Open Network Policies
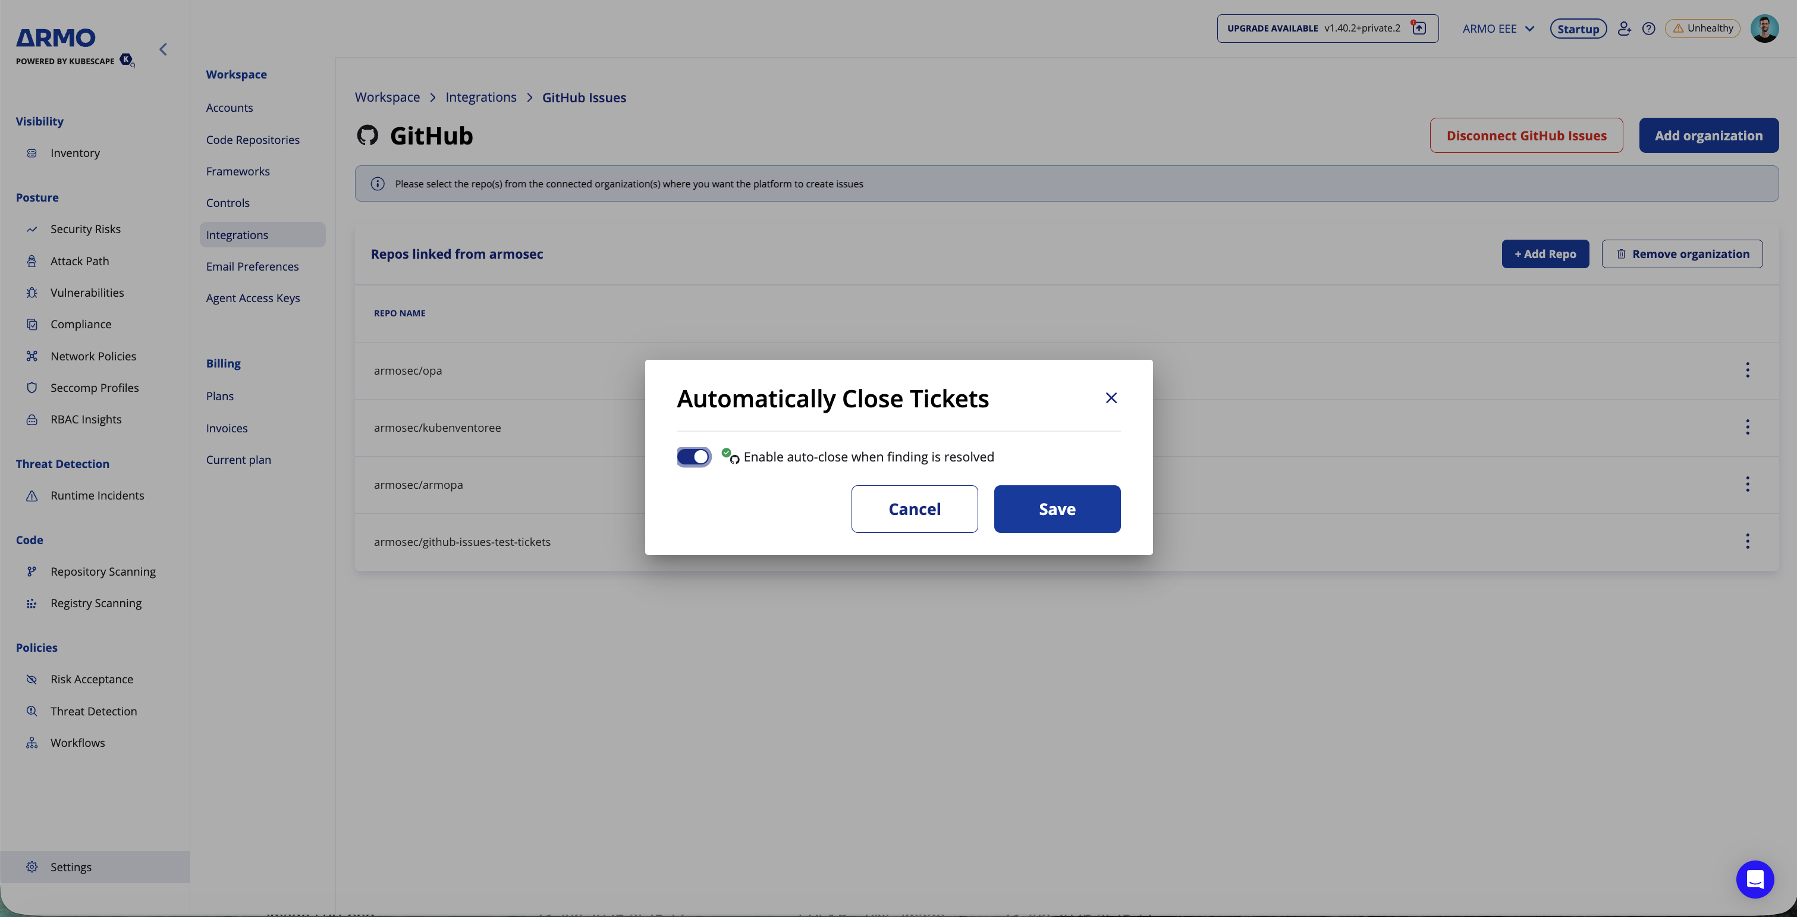Viewport: 1797px width, 917px height. pyautogui.click(x=93, y=356)
